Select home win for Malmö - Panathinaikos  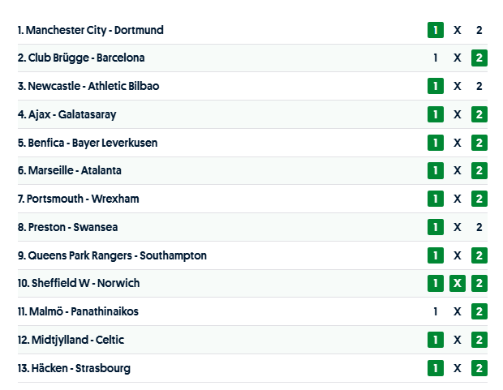click(x=436, y=311)
